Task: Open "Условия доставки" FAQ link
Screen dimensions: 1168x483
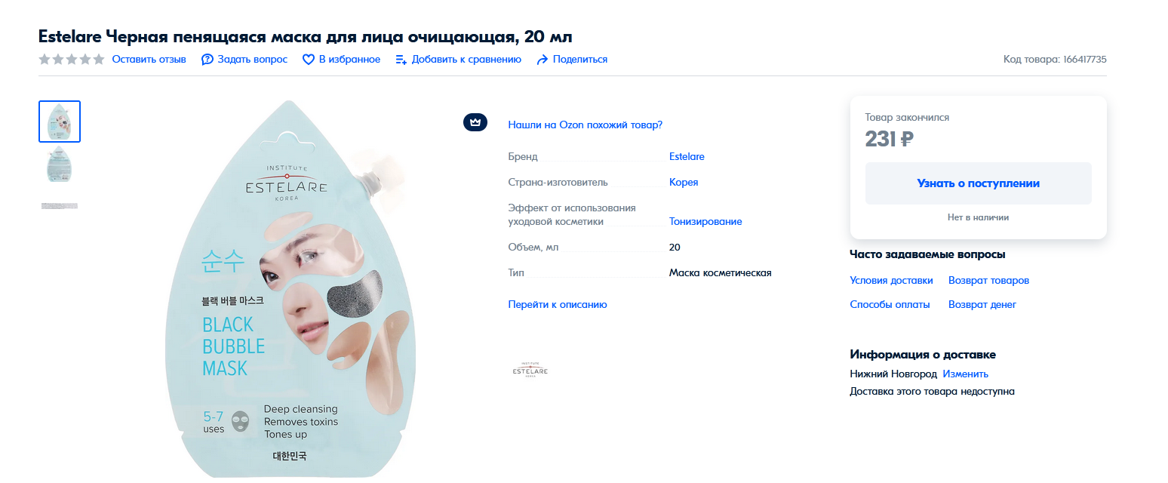Action: tap(891, 280)
